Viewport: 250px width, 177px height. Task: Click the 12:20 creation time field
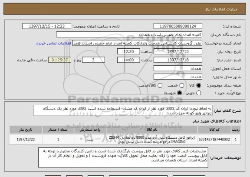128,52
